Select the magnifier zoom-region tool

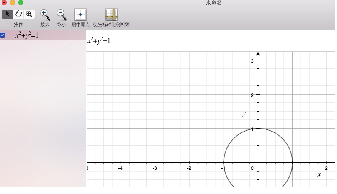[29, 14]
